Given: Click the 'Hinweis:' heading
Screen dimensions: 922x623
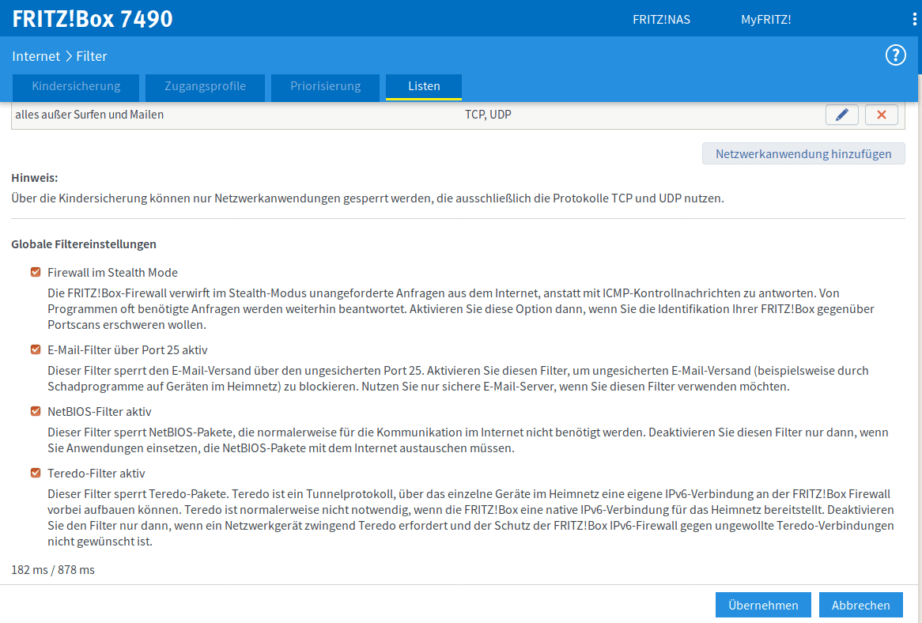Looking at the screenshot, I should (x=35, y=178).
